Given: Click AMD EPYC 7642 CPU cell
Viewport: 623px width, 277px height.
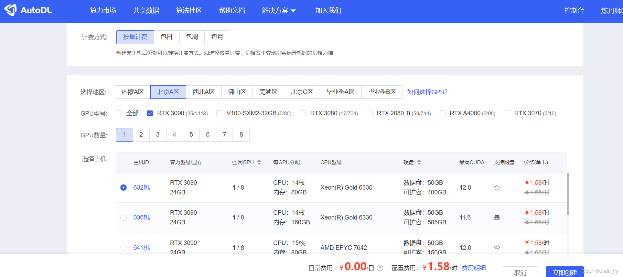Looking at the screenshot, I should tap(344, 248).
